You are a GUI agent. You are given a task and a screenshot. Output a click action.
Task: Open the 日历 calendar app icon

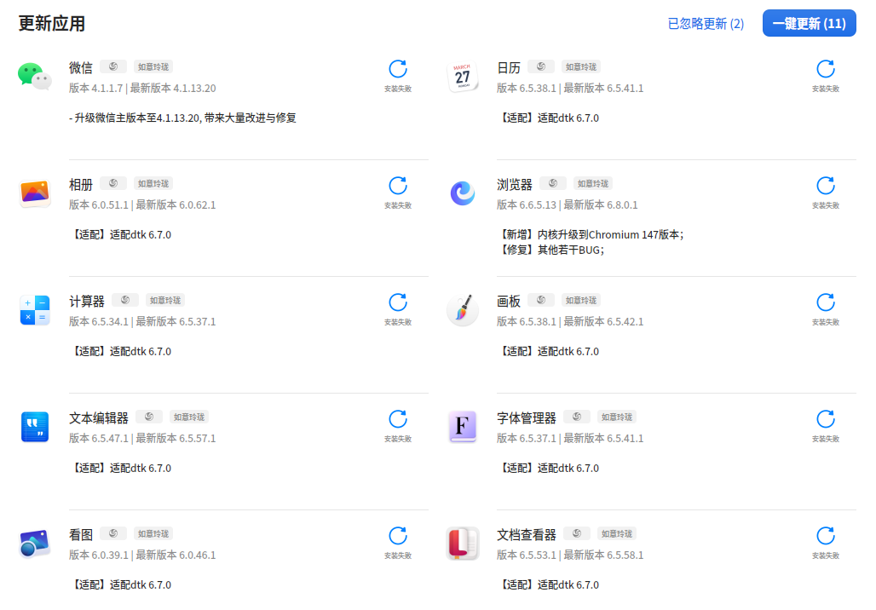coord(463,77)
